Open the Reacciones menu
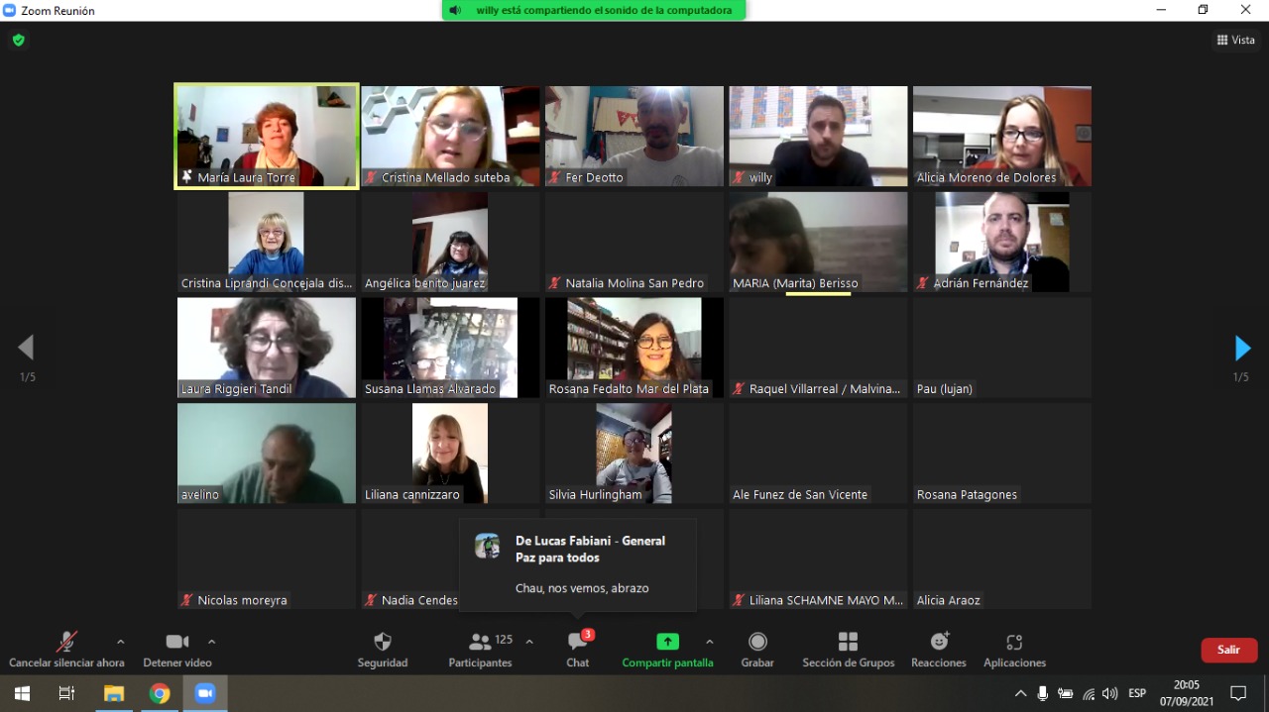Image resolution: width=1269 pixels, height=712 pixels. point(938,643)
